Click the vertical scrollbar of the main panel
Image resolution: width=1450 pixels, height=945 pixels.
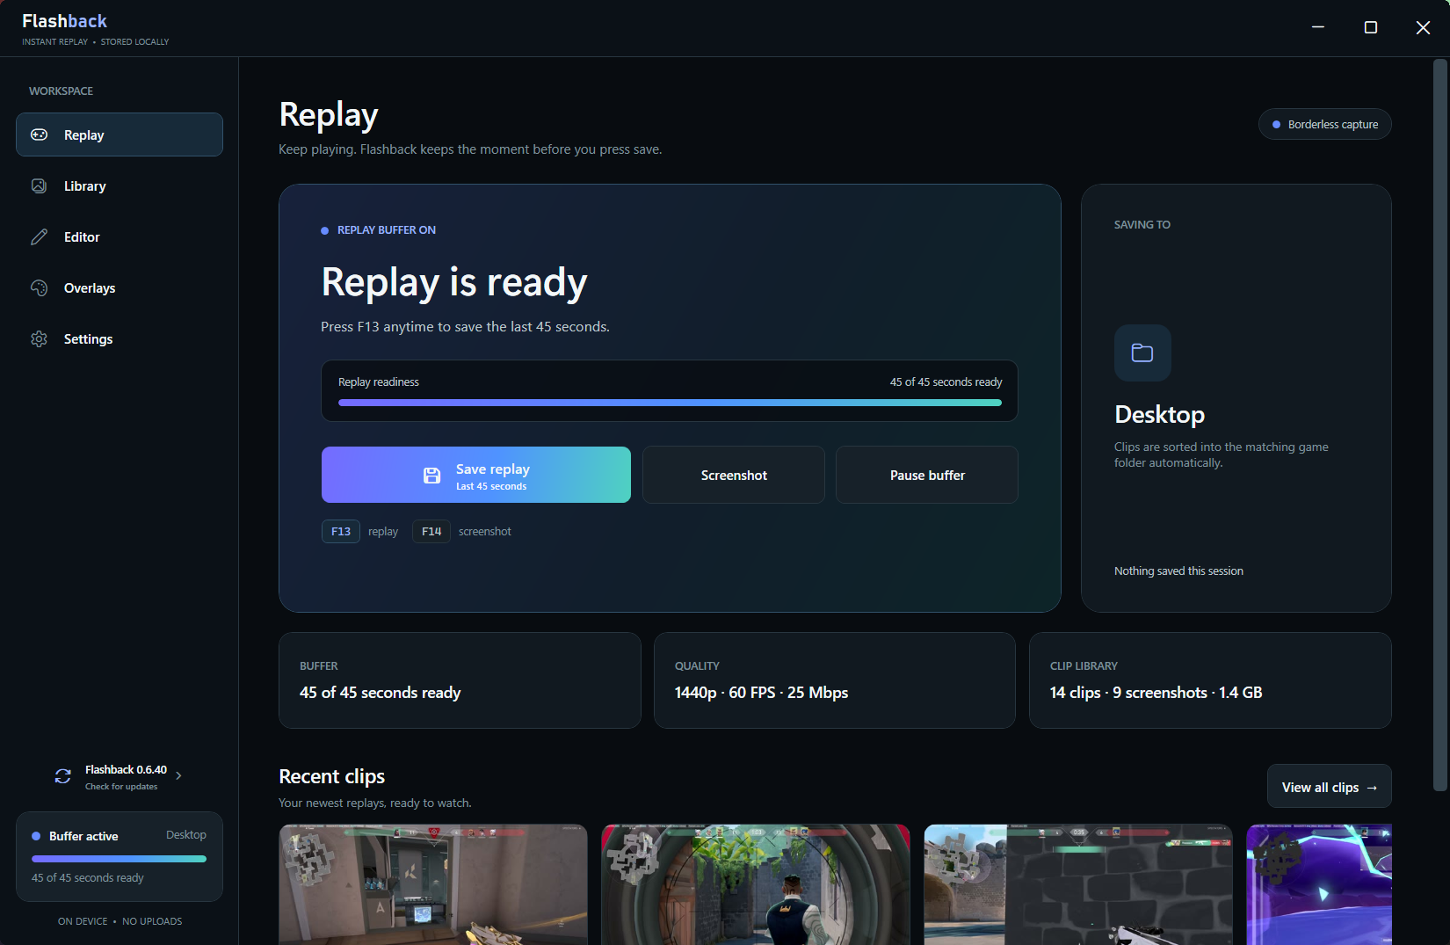point(1439,425)
